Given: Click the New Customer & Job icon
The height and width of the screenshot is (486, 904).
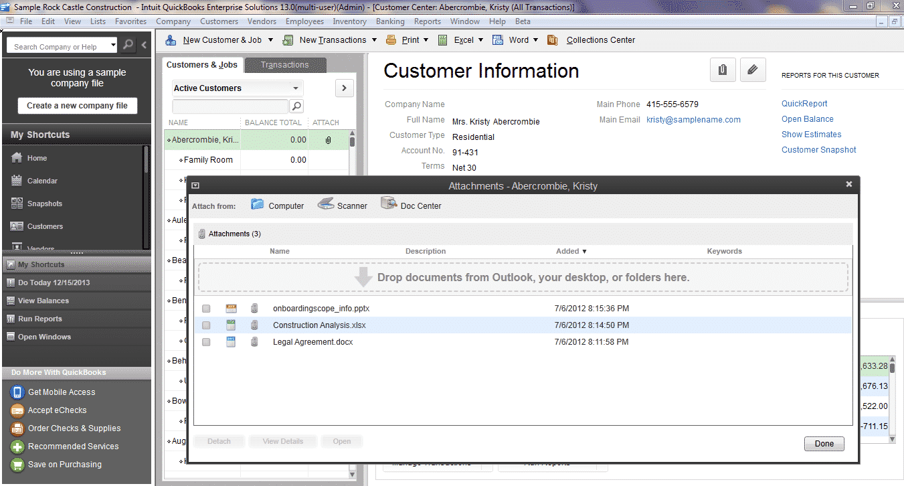Looking at the screenshot, I should pyautogui.click(x=171, y=40).
